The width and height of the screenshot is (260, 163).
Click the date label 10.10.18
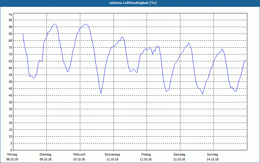[x=79, y=159]
